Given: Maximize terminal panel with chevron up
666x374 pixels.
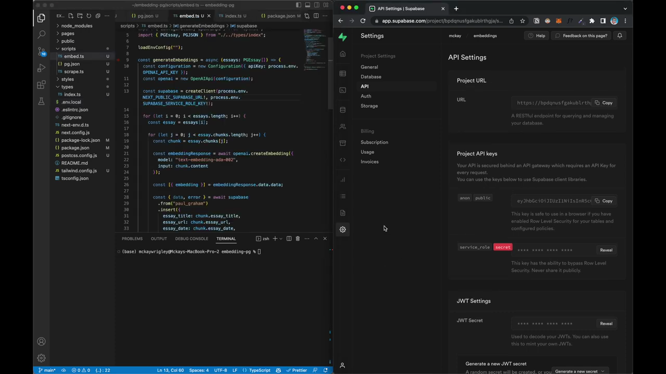Looking at the screenshot, I should click(x=315, y=238).
